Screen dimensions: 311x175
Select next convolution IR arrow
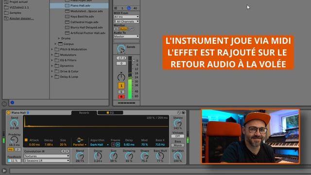(67, 151)
